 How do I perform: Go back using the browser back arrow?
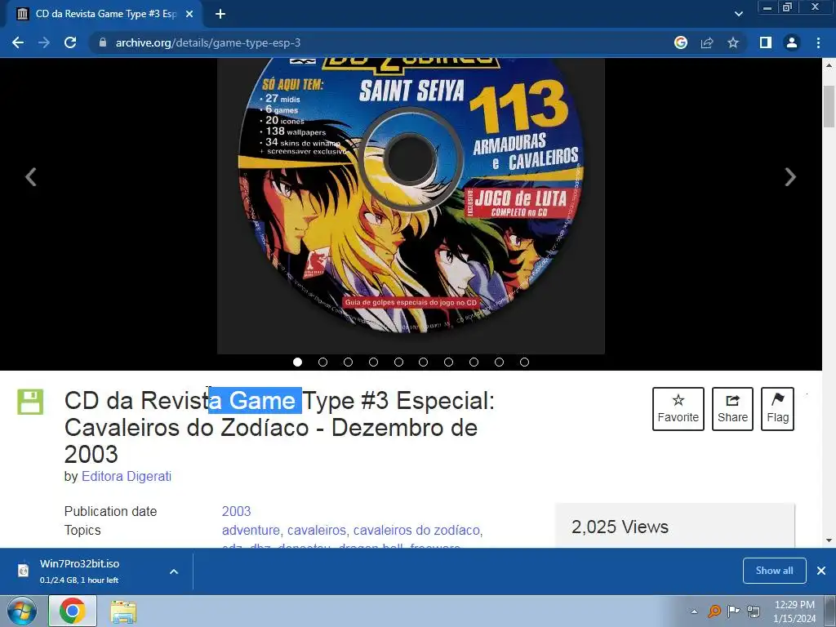pos(18,42)
